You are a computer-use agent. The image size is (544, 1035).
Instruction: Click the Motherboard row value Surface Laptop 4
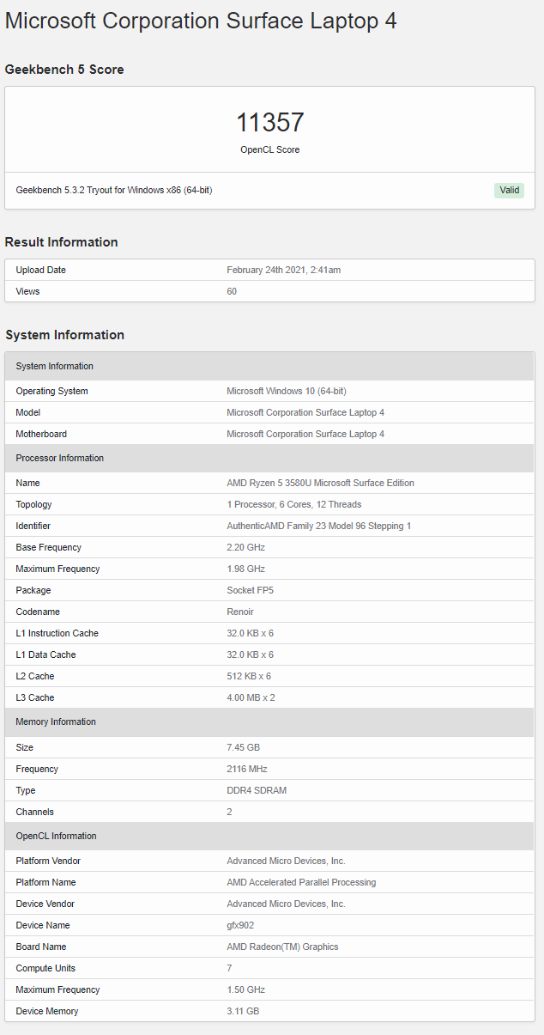click(305, 434)
